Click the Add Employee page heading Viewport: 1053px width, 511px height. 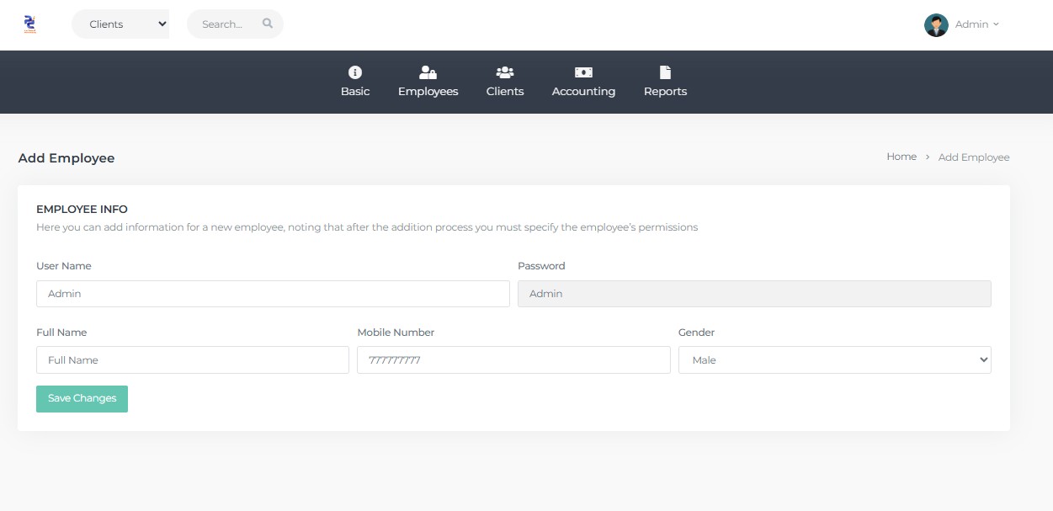(x=66, y=158)
